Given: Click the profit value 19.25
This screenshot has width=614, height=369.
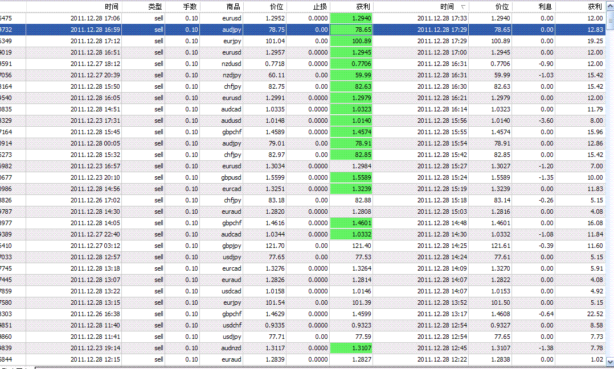Looking at the screenshot, I should click(595, 41).
